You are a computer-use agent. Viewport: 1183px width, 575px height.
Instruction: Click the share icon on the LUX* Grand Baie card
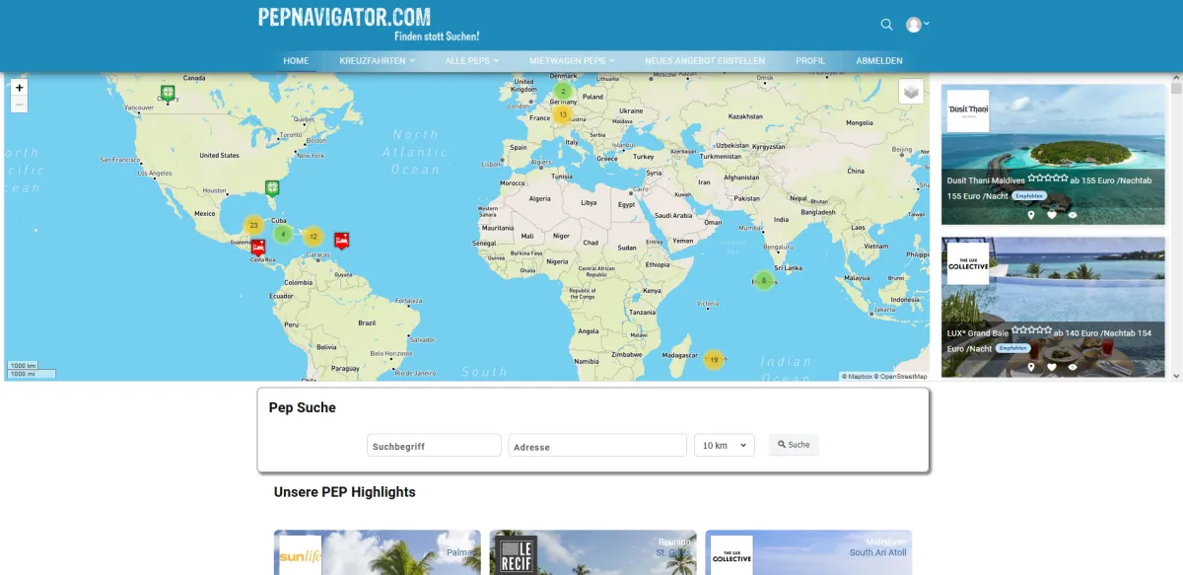[1073, 367]
